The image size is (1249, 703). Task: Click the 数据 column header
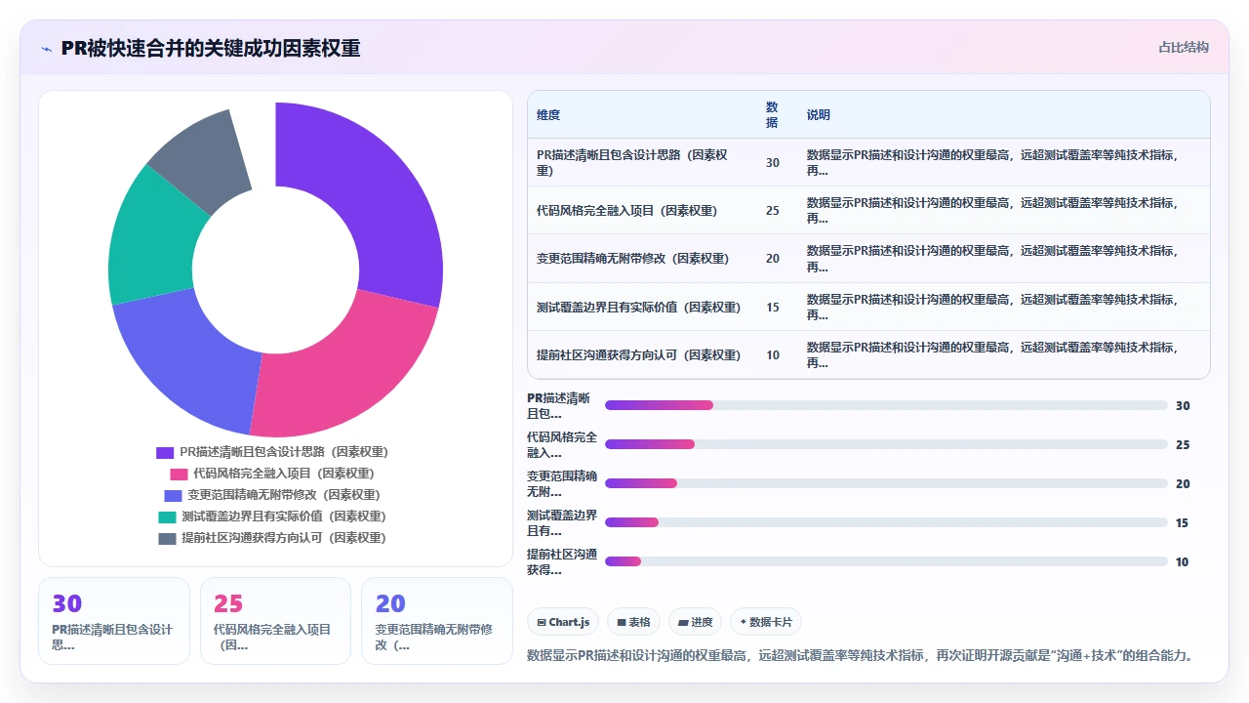772,115
